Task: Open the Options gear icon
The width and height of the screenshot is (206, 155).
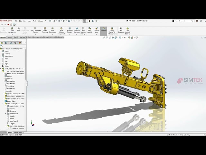Action: (x=97, y=21)
